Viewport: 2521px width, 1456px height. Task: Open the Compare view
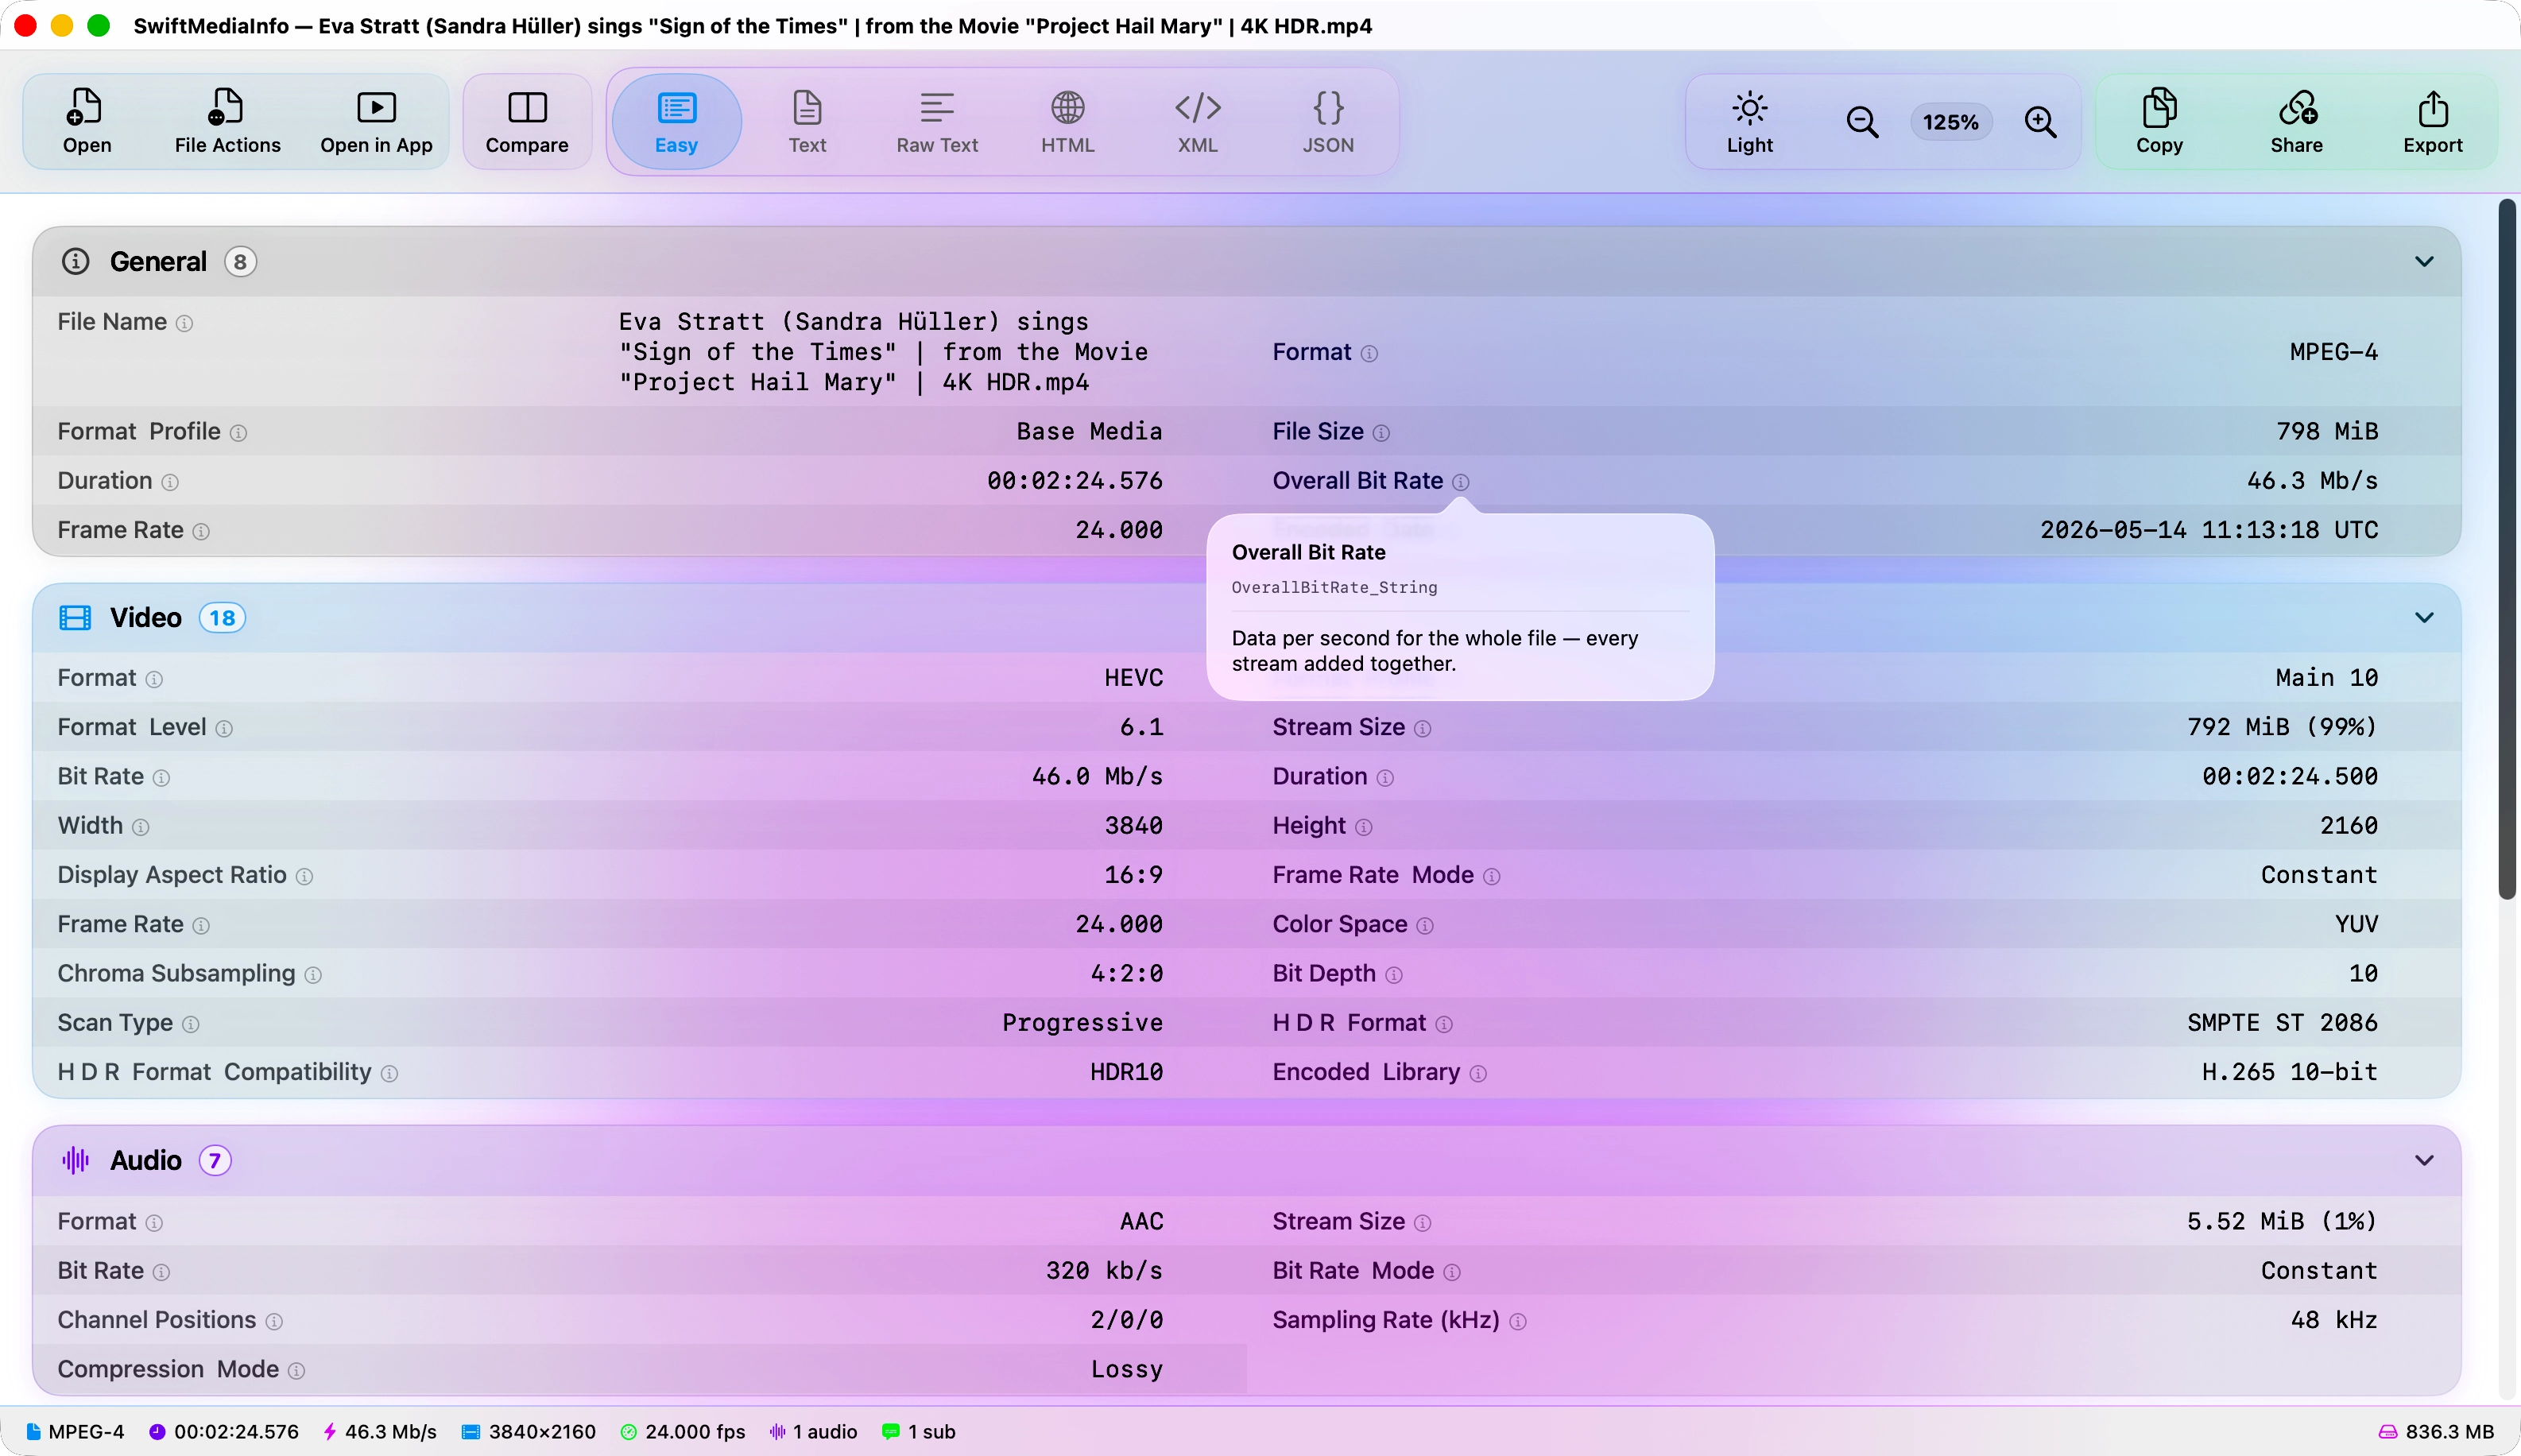[x=527, y=121]
